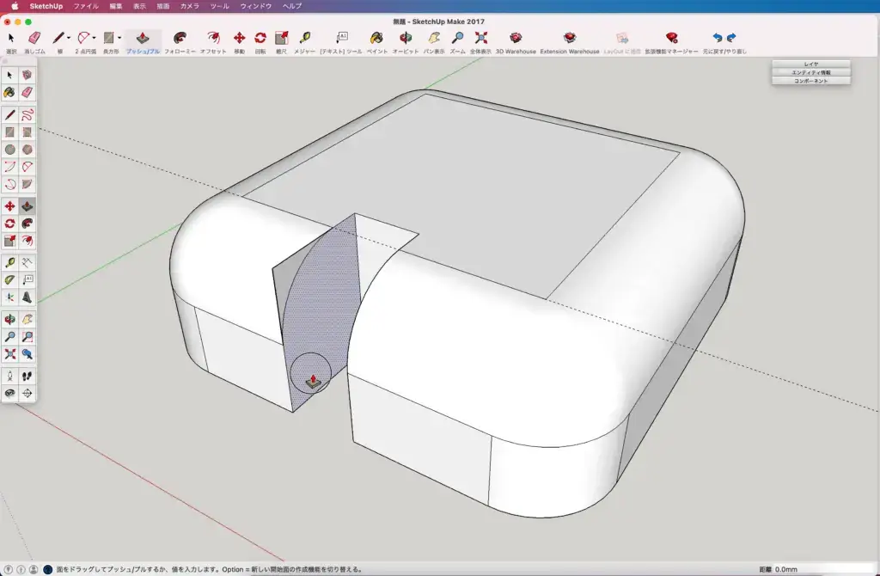Expand the コンポーネント panel

811,81
